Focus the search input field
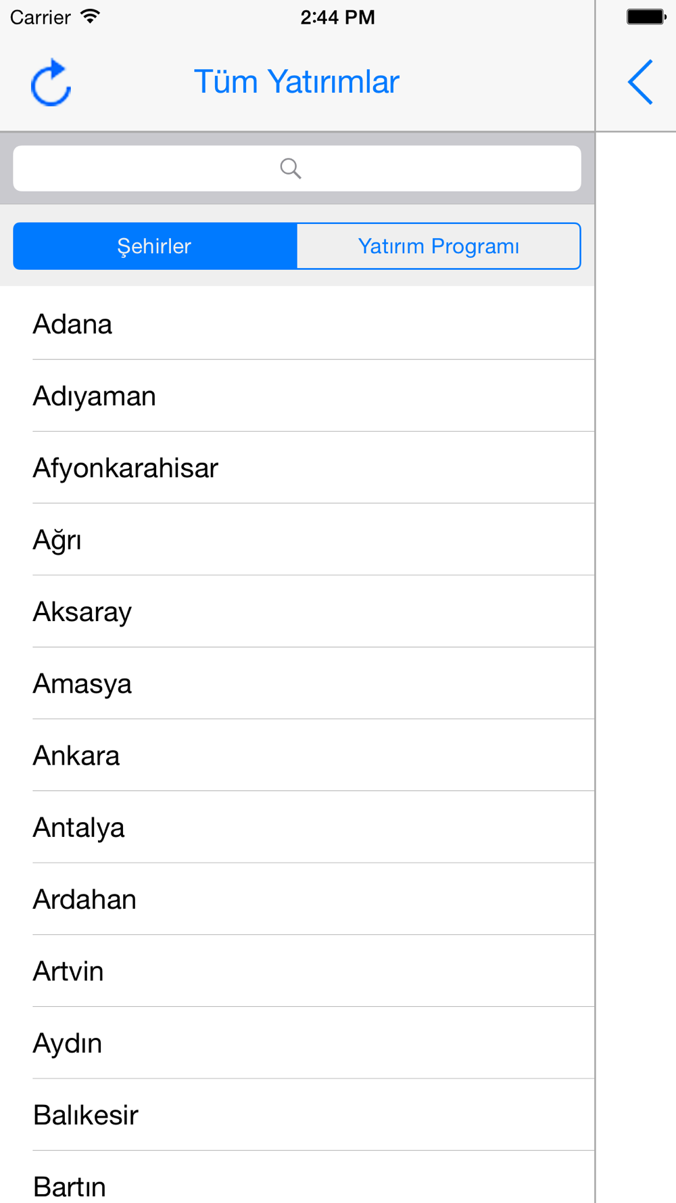This screenshot has height=1203, width=676. click(297, 168)
